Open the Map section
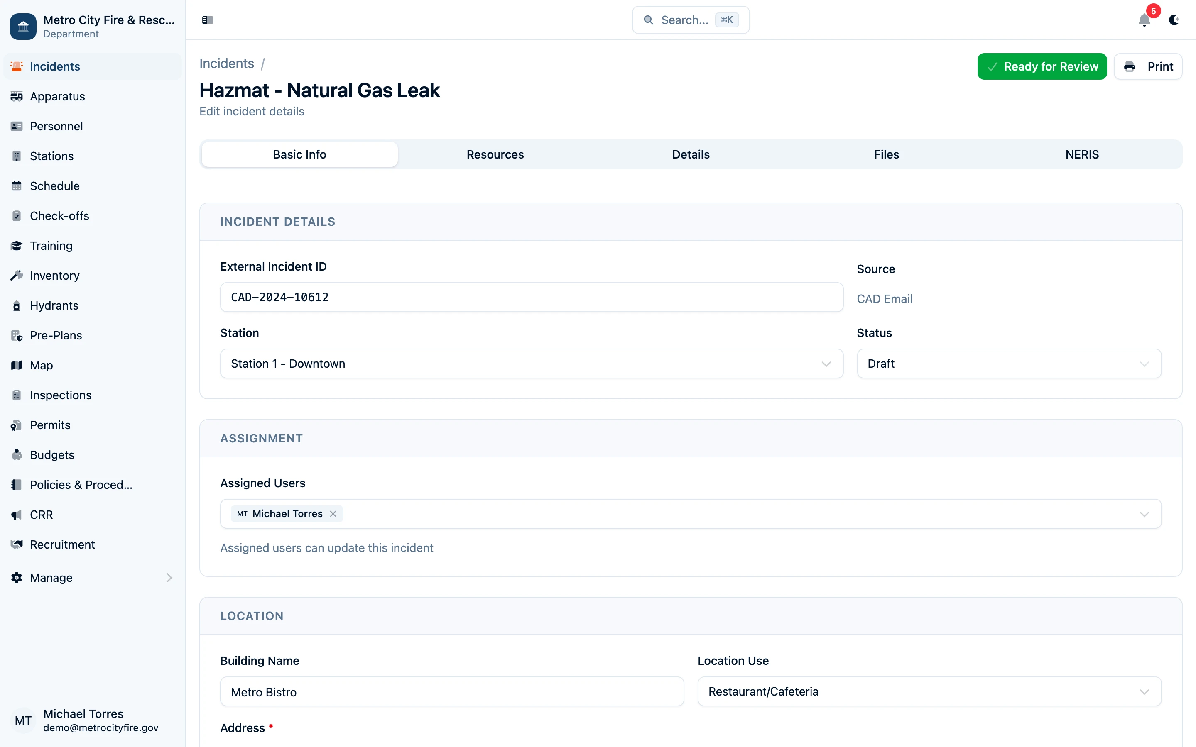The height and width of the screenshot is (747, 1196). [x=41, y=365]
